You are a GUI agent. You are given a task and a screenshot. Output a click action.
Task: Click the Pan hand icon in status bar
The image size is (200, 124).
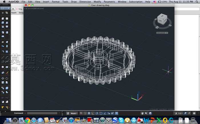pos(142,113)
